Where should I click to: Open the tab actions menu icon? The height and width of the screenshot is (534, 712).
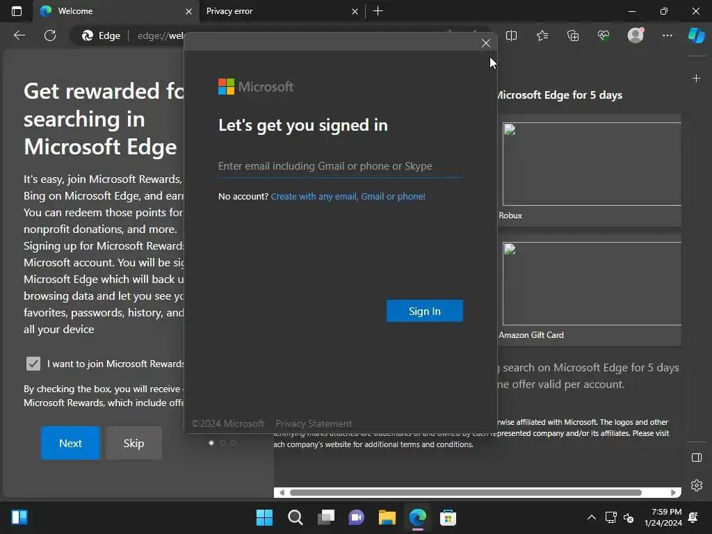pos(17,11)
